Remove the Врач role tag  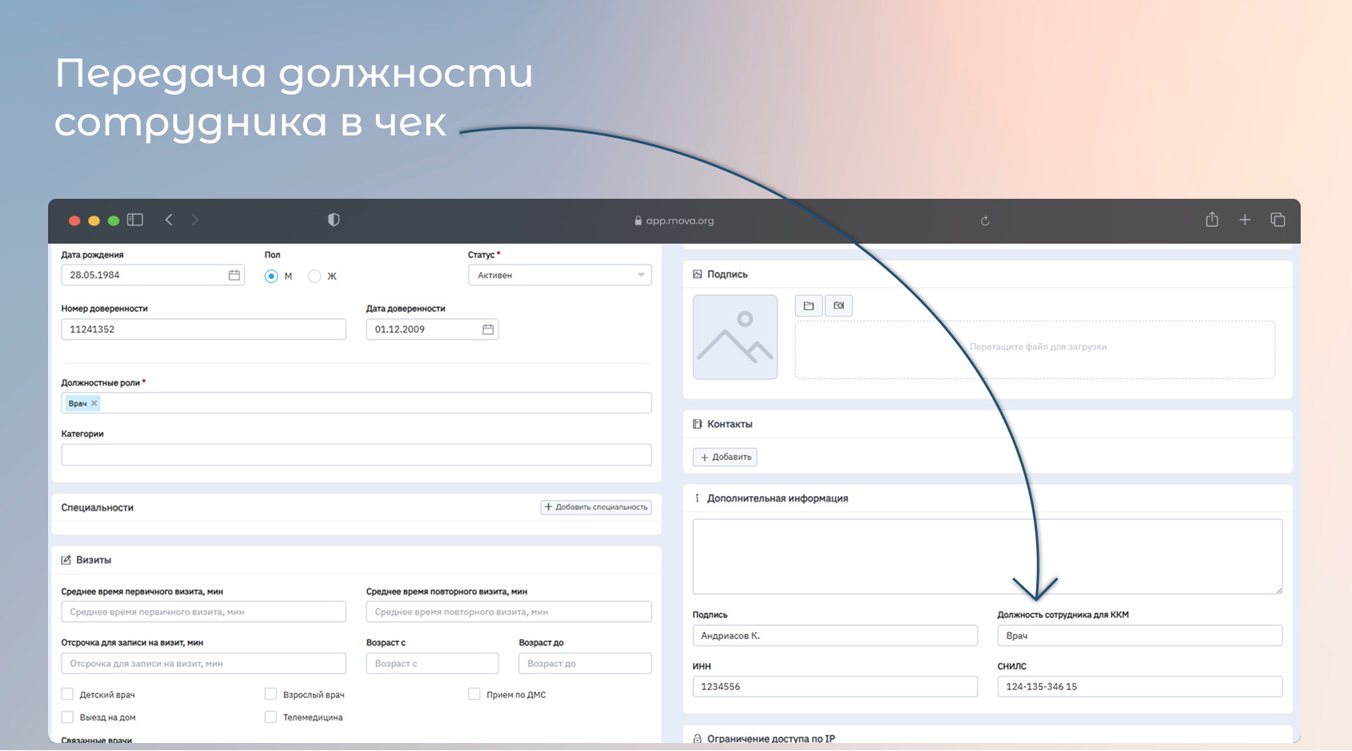(x=95, y=403)
